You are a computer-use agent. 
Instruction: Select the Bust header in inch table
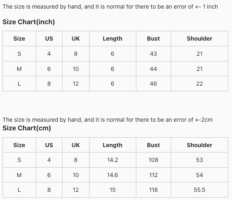tap(154, 39)
